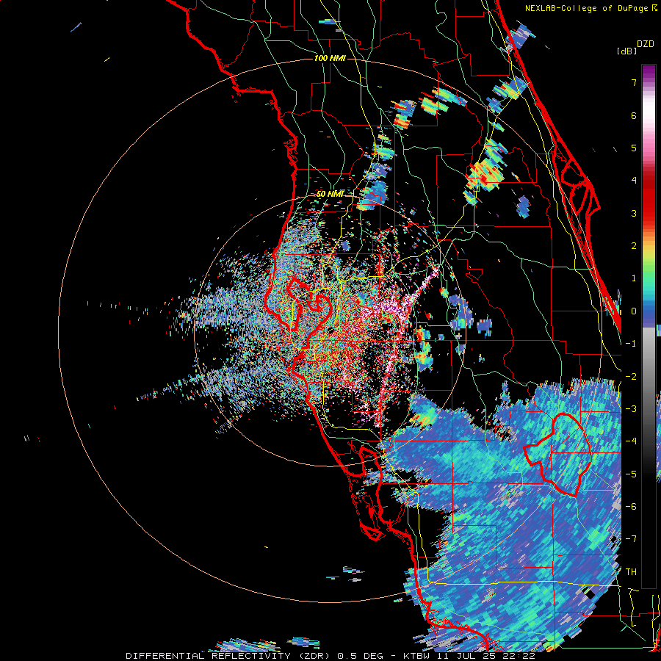Click the -3 value on color scale

pyautogui.click(x=631, y=409)
